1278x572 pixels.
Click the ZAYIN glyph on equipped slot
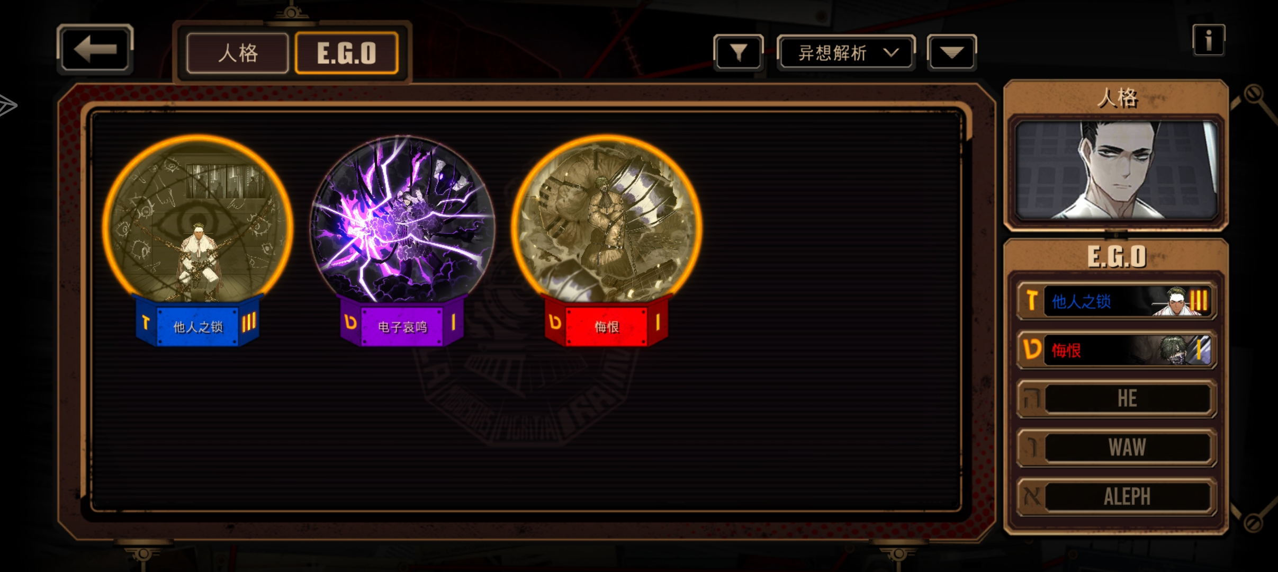[1031, 301]
